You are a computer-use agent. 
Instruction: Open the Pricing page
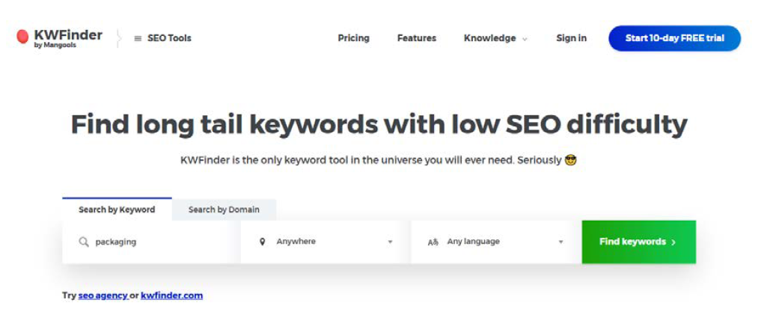354,38
